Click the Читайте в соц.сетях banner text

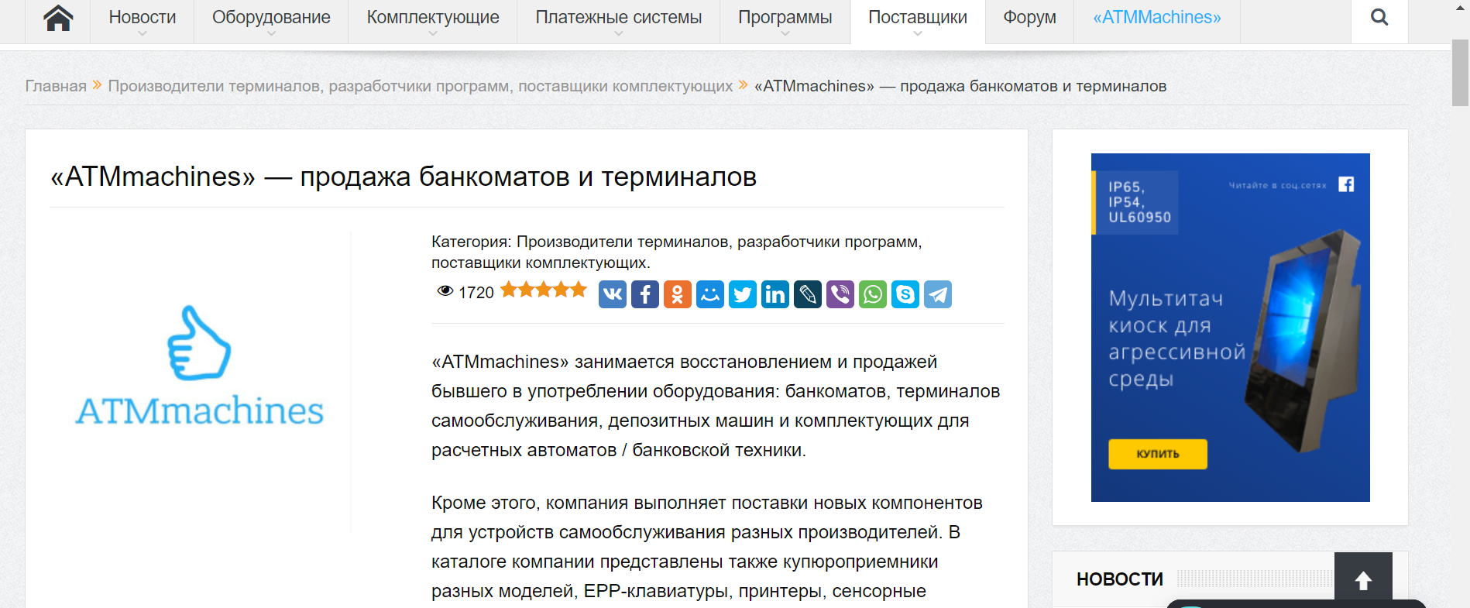[1277, 185]
